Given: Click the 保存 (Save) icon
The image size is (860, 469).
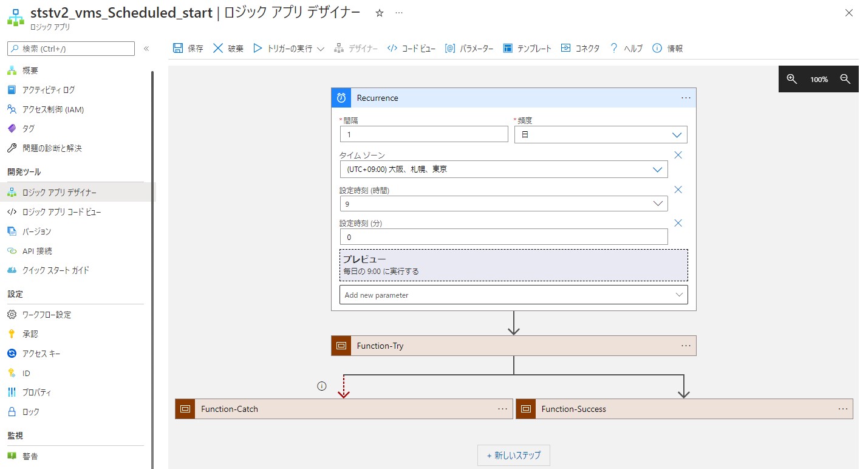Looking at the screenshot, I should pyautogui.click(x=179, y=48).
